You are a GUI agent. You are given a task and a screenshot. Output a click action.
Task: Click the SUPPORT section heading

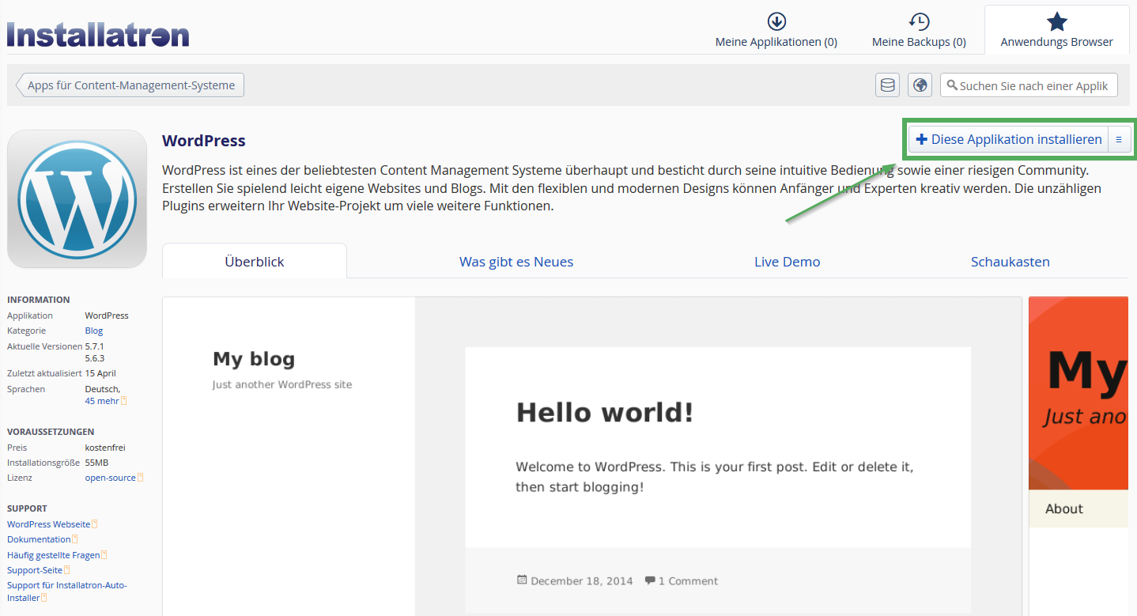click(27, 508)
